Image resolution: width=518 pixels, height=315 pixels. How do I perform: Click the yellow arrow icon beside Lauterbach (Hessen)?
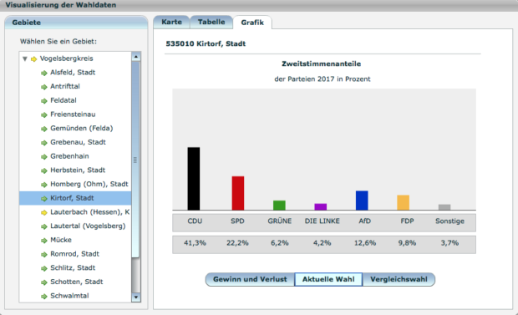(x=44, y=212)
